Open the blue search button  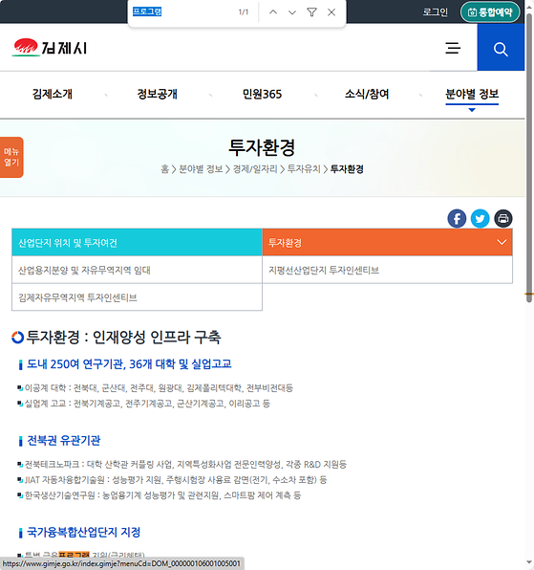[501, 48]
